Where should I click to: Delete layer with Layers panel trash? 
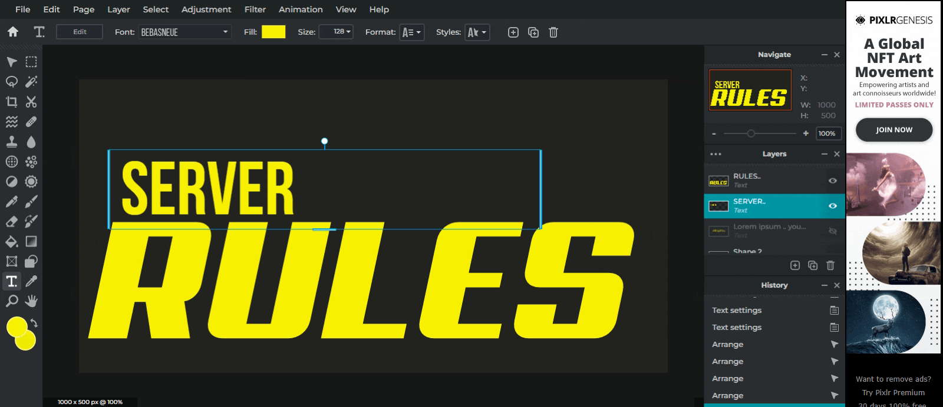(830, 265)
